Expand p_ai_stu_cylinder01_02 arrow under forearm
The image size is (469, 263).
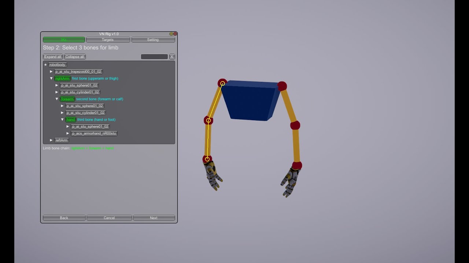click(x=62, y=113)
